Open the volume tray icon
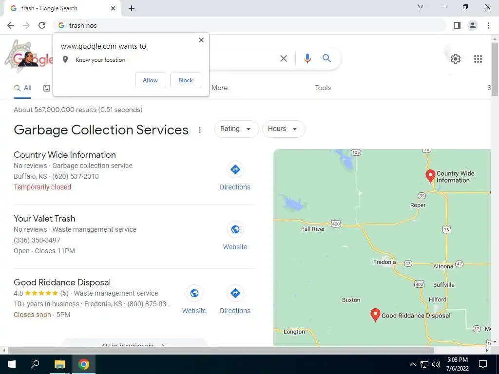The width and height of the screenshot is (499, 374). coord(436,364)
